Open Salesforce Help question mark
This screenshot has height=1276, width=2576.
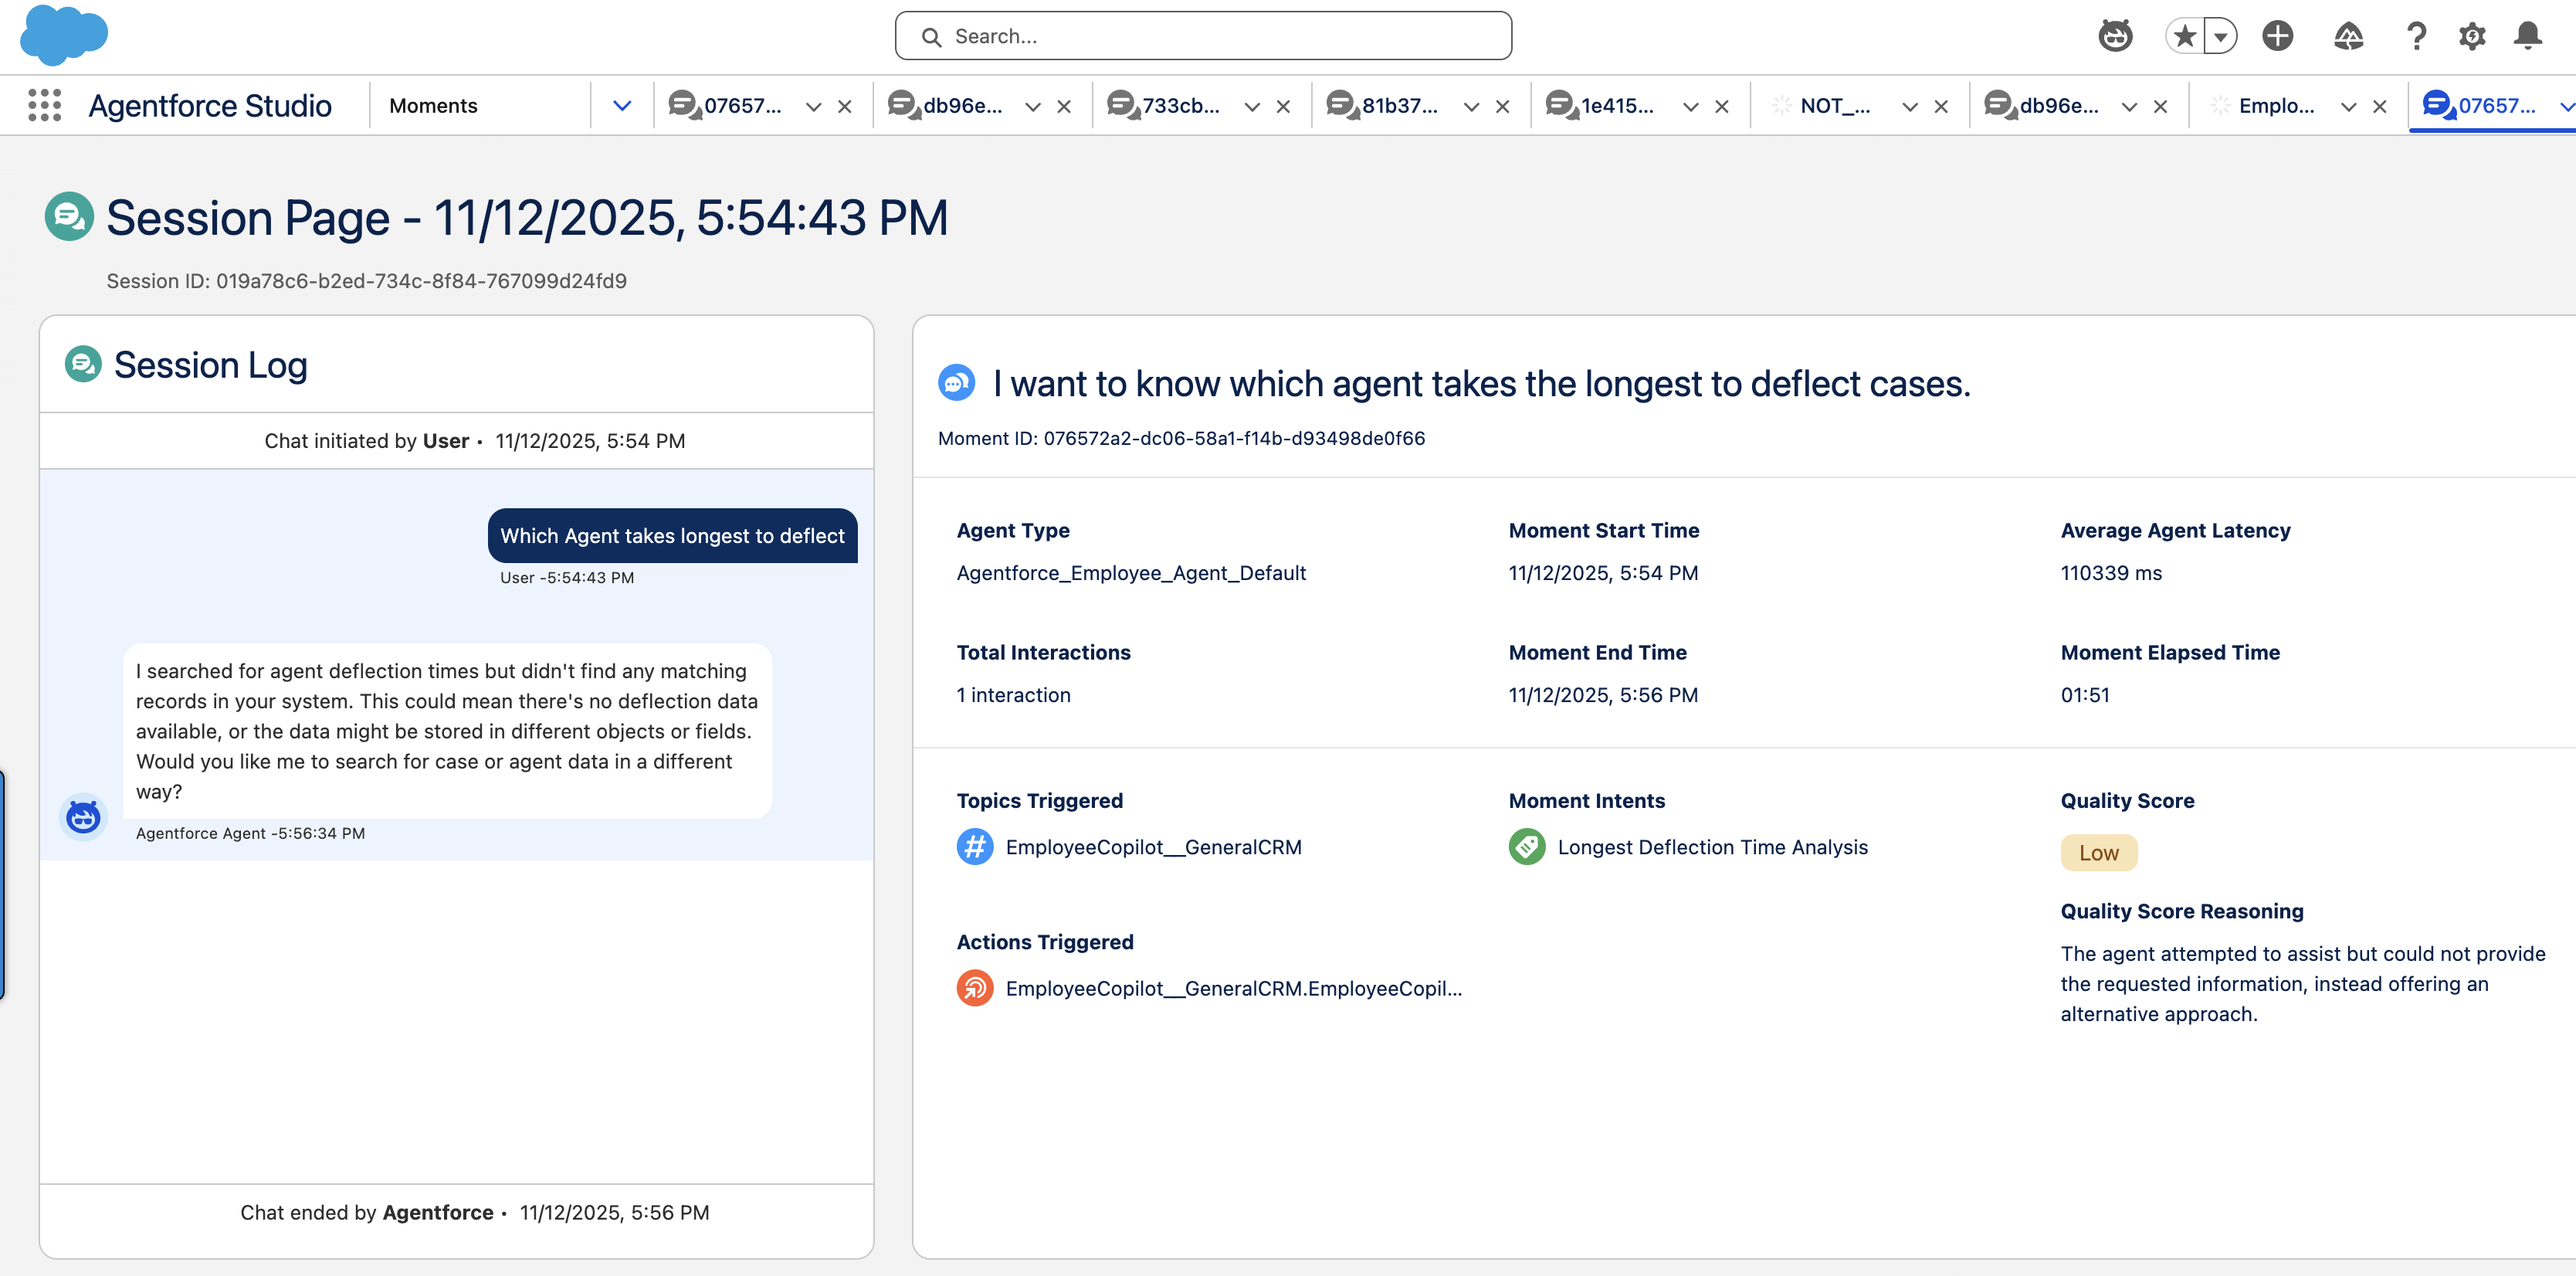click(x=2416, y=36)
